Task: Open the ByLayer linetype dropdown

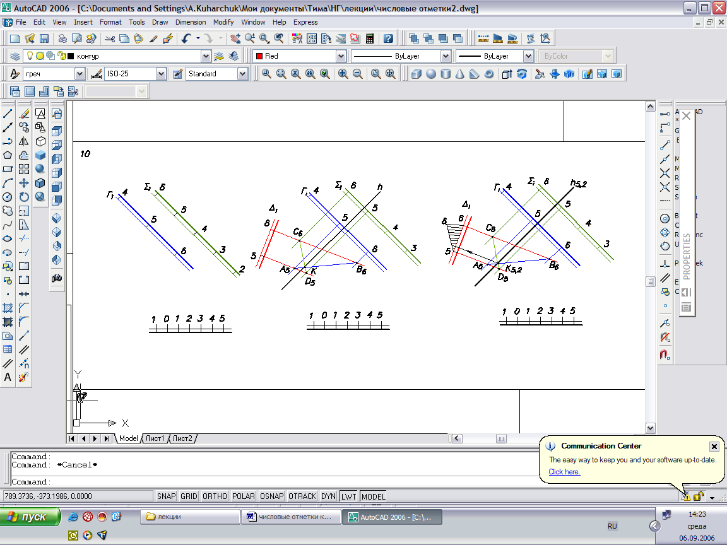Action: pyautogui.click(x=446, y=56)
